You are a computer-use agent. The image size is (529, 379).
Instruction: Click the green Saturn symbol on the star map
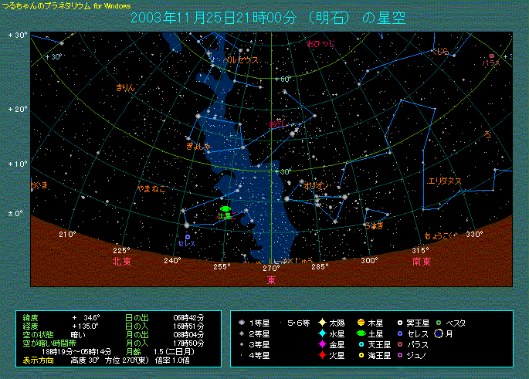pos(226,208)
